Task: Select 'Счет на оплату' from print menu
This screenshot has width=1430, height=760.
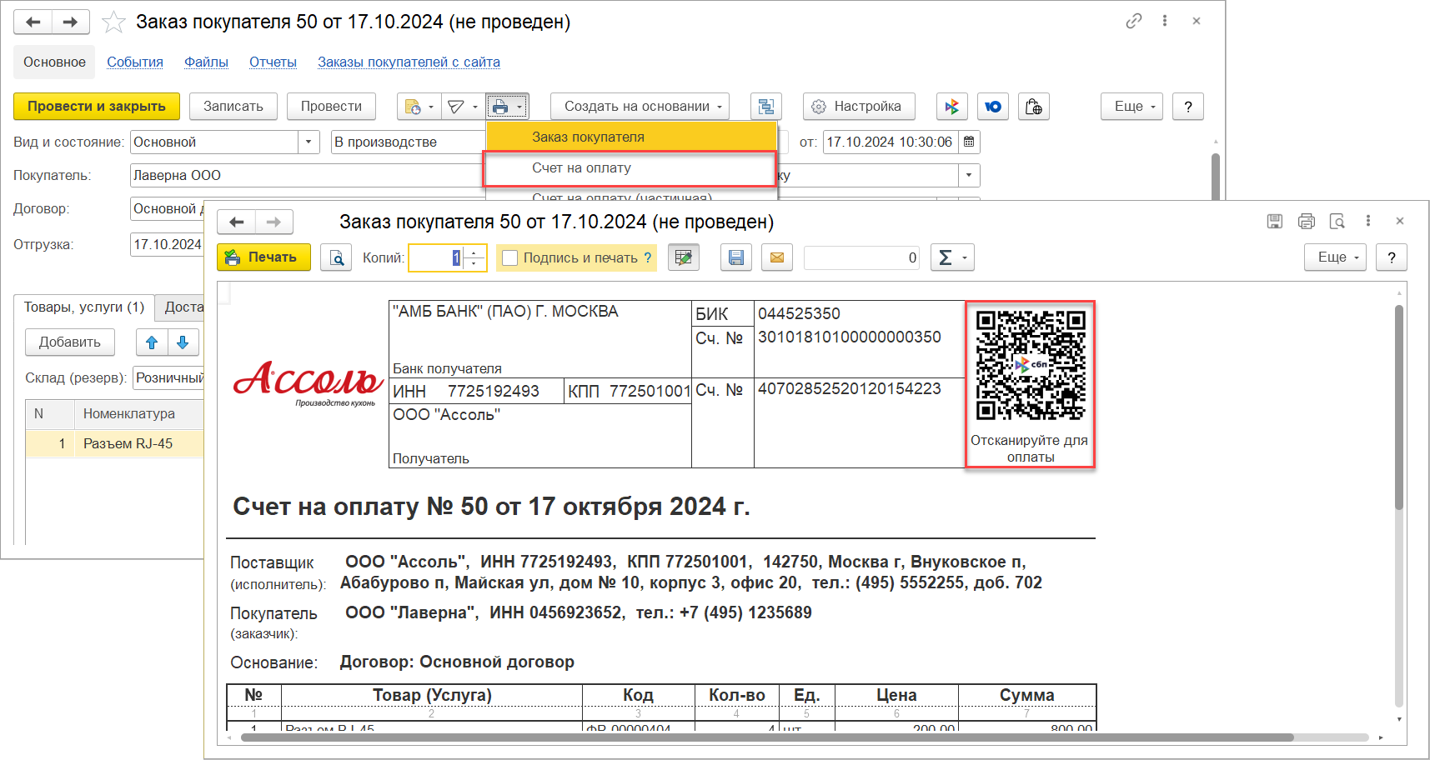Action: 581,168
